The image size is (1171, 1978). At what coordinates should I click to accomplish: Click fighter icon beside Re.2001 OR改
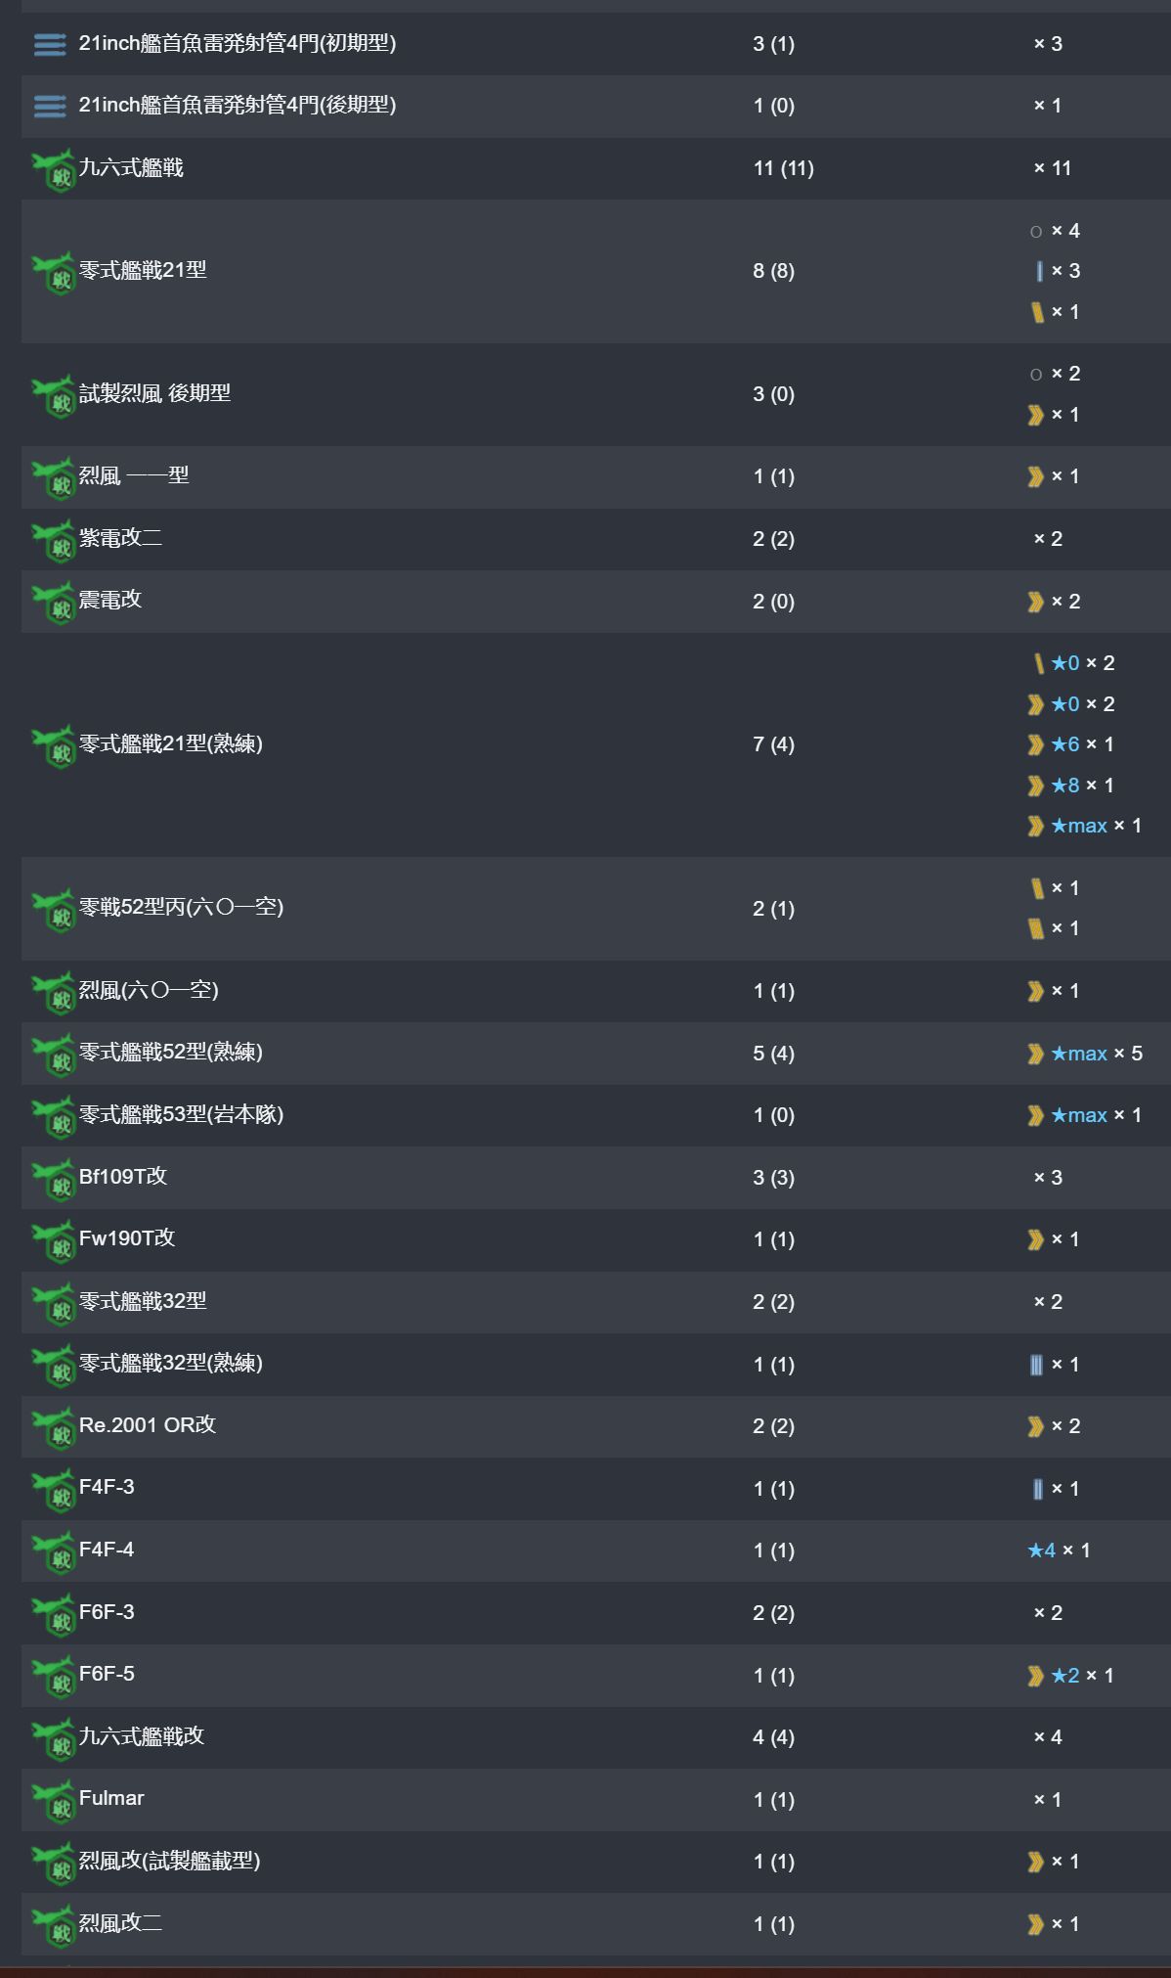(54, 1426)
